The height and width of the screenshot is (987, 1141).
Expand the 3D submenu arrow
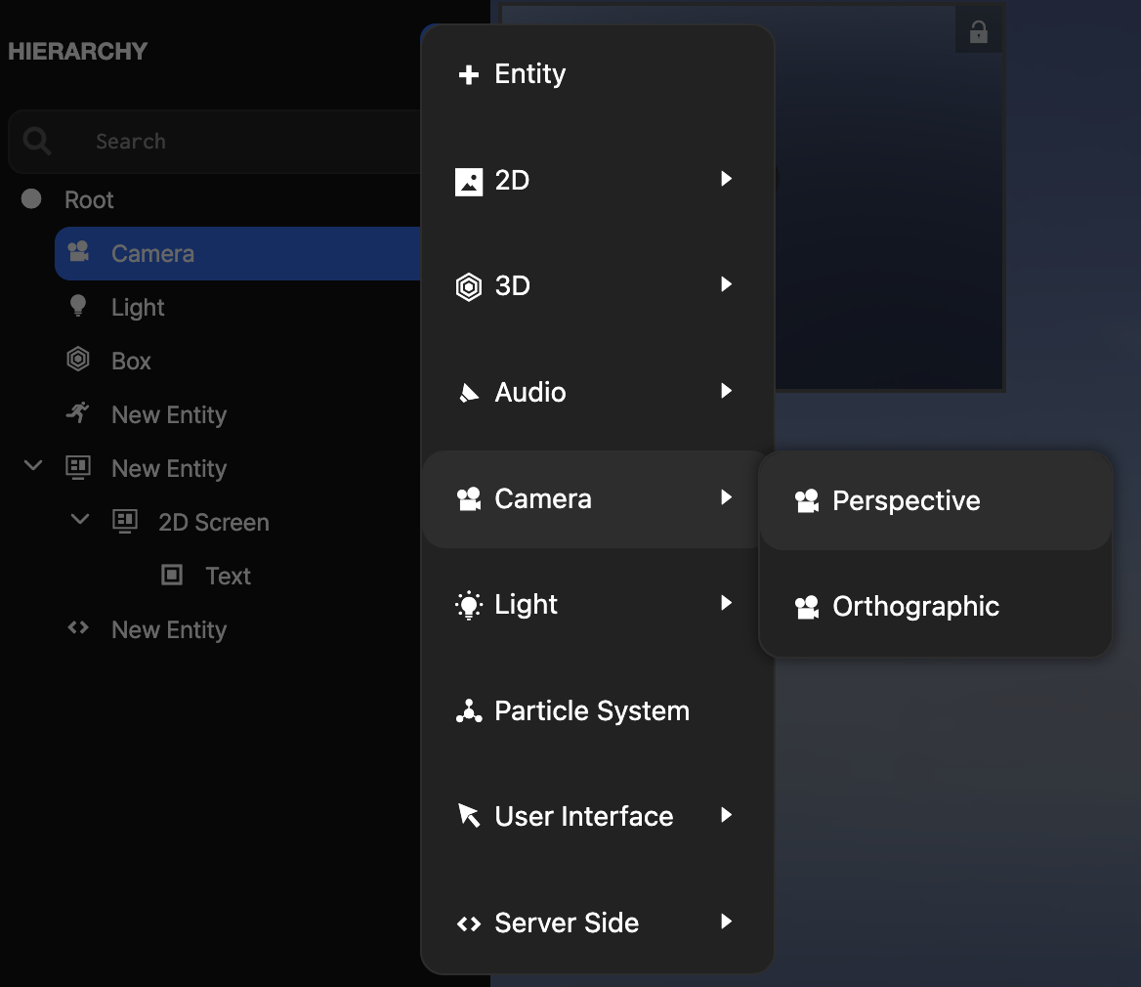click(726, 284)
